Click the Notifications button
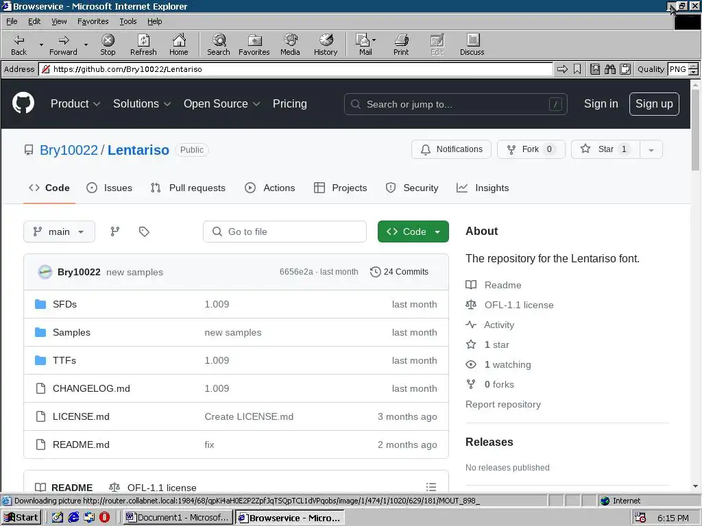This screenshot has height=526, width=702. coord(451,149)
